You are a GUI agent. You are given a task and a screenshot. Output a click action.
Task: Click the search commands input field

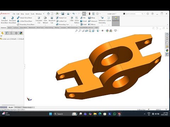[134, 14]
